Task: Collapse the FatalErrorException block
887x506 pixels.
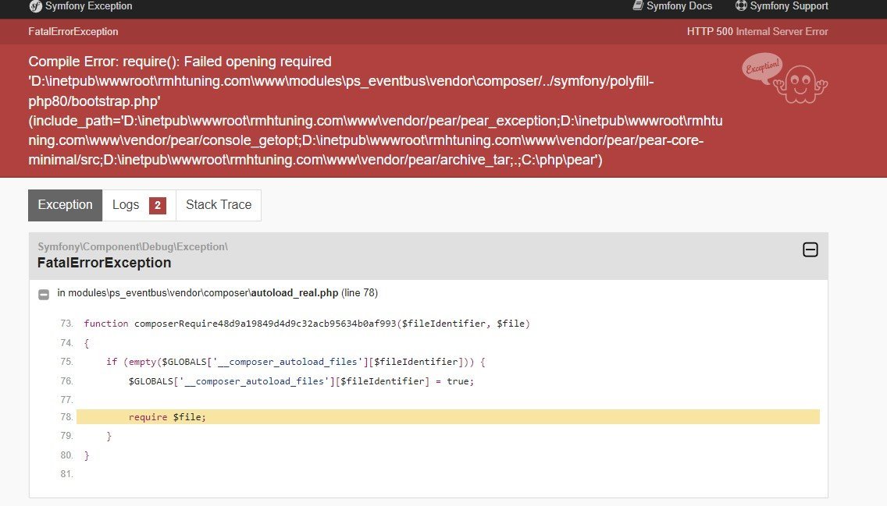Action: pos(810,249)
